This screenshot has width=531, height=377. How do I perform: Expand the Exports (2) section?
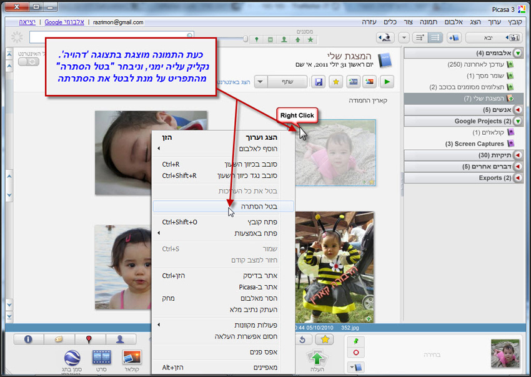518,178
